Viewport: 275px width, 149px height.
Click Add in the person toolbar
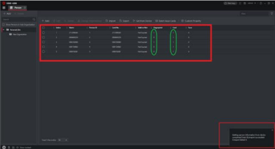tap(45, 21)
